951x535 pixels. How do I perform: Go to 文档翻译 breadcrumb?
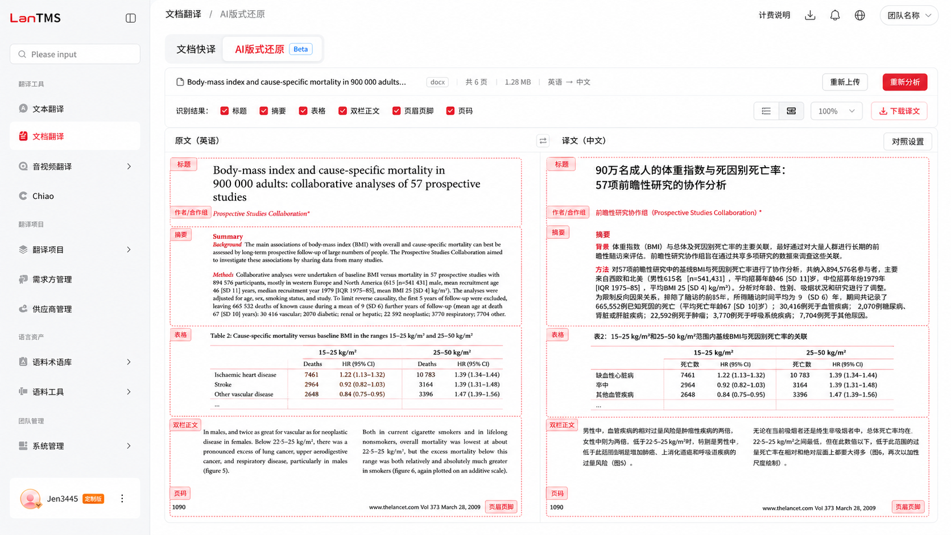tap(183, 14)
